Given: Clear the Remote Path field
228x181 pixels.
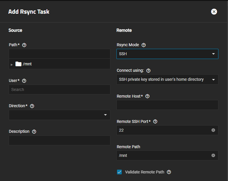Looking at the screenshot, I should (x=213, y=155).
